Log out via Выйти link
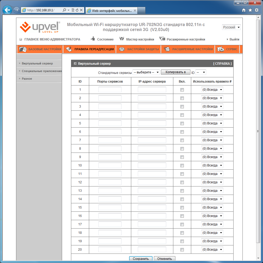This screenshot has height=263, width=263. [x=234, y=39]
